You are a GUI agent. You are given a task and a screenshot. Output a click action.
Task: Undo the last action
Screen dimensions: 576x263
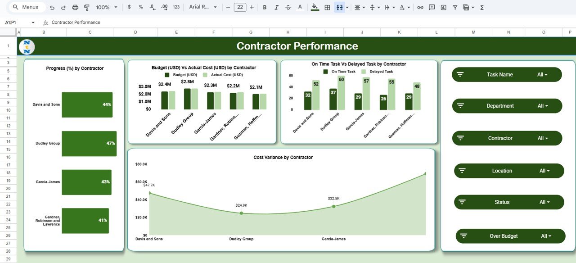(x=52, y=7)
